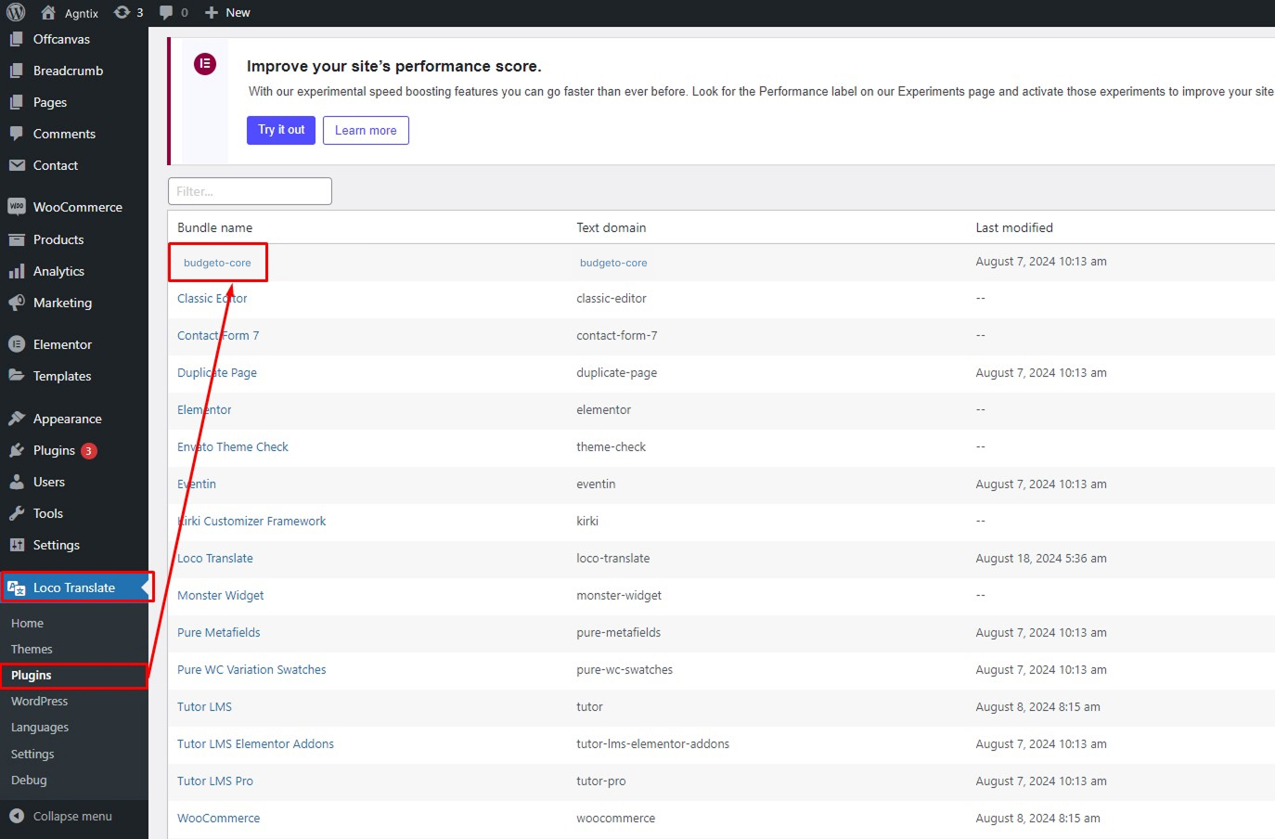
Task: Select Themes under Loco Translate submenu
Action: click(x=32, y=650)
